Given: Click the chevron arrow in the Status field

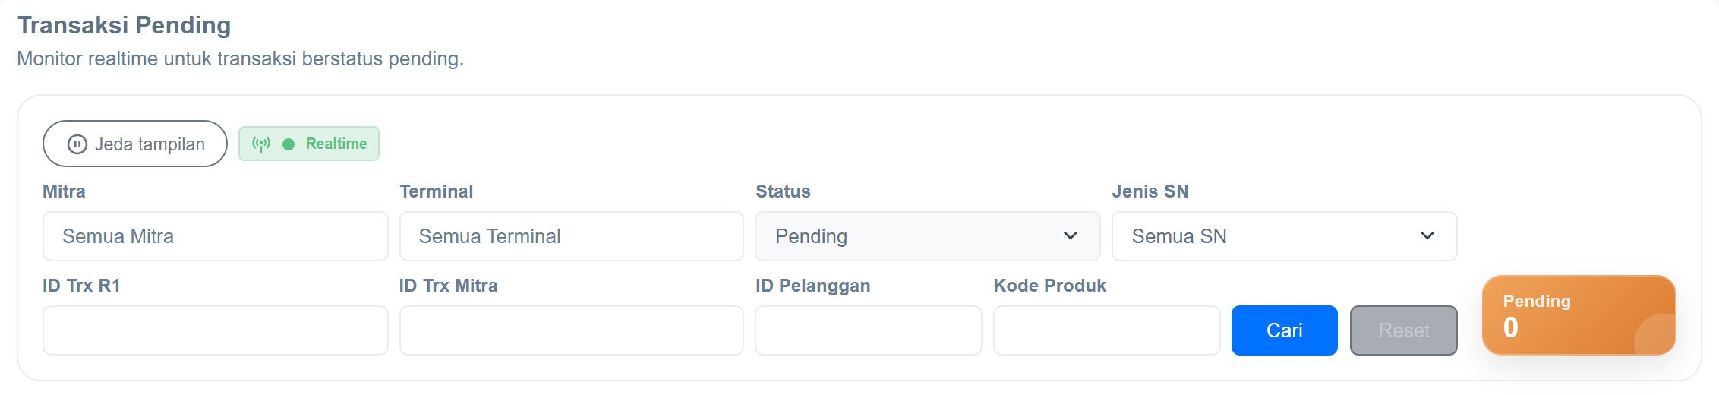Looking at the screenshot, I should [x=1071, y=235].
